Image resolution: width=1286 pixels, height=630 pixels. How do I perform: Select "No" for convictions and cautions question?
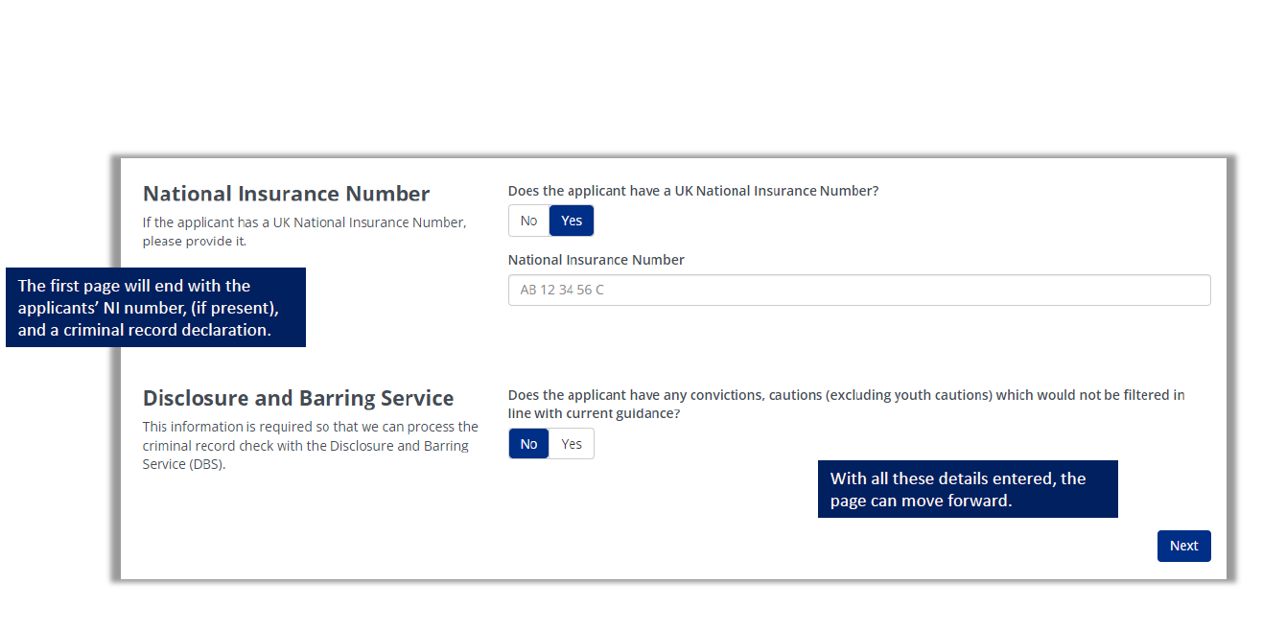(x=528, y=443)
